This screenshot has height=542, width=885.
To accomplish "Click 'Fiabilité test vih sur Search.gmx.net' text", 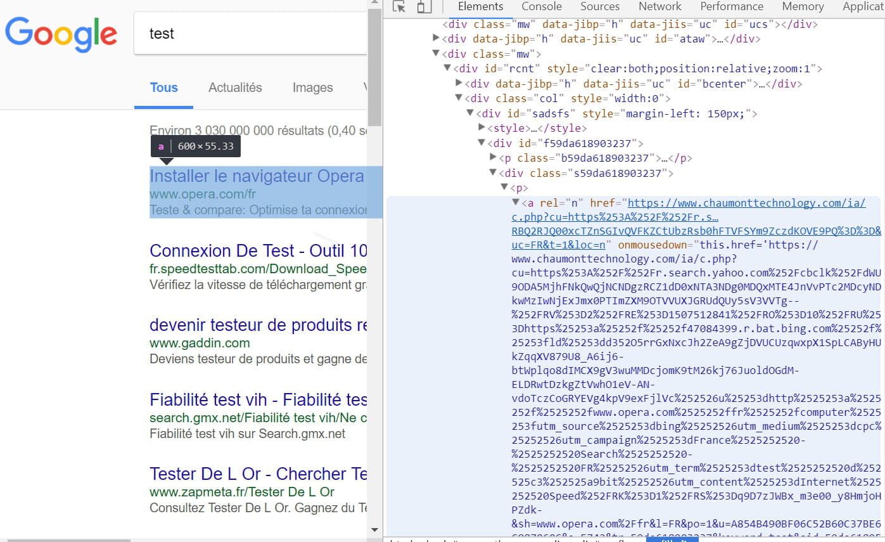I will 248,434.
